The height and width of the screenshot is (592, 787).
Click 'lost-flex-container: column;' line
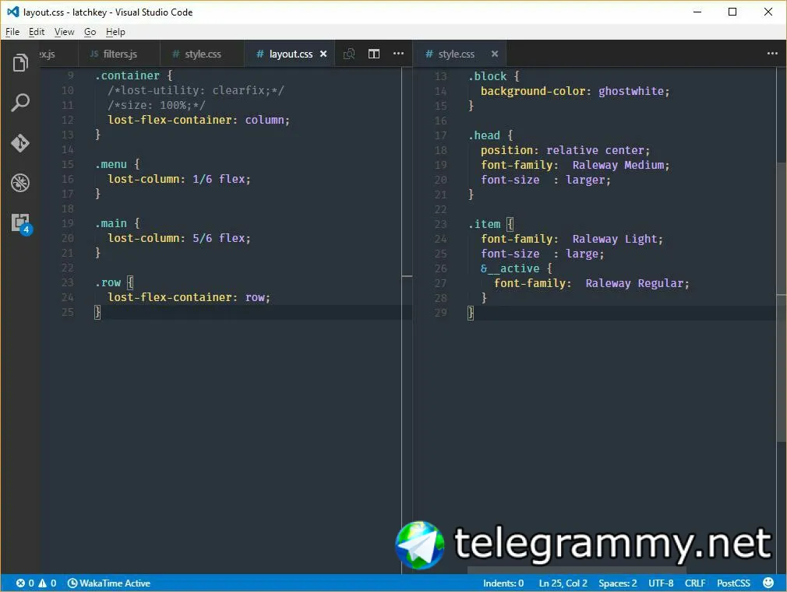(x=199, y=121)
